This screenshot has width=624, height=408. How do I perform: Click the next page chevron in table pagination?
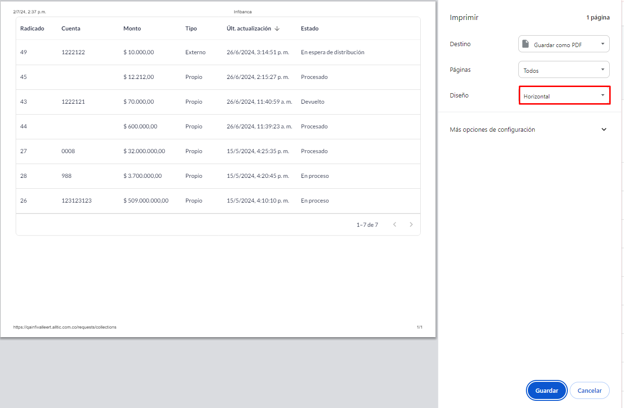411,224
